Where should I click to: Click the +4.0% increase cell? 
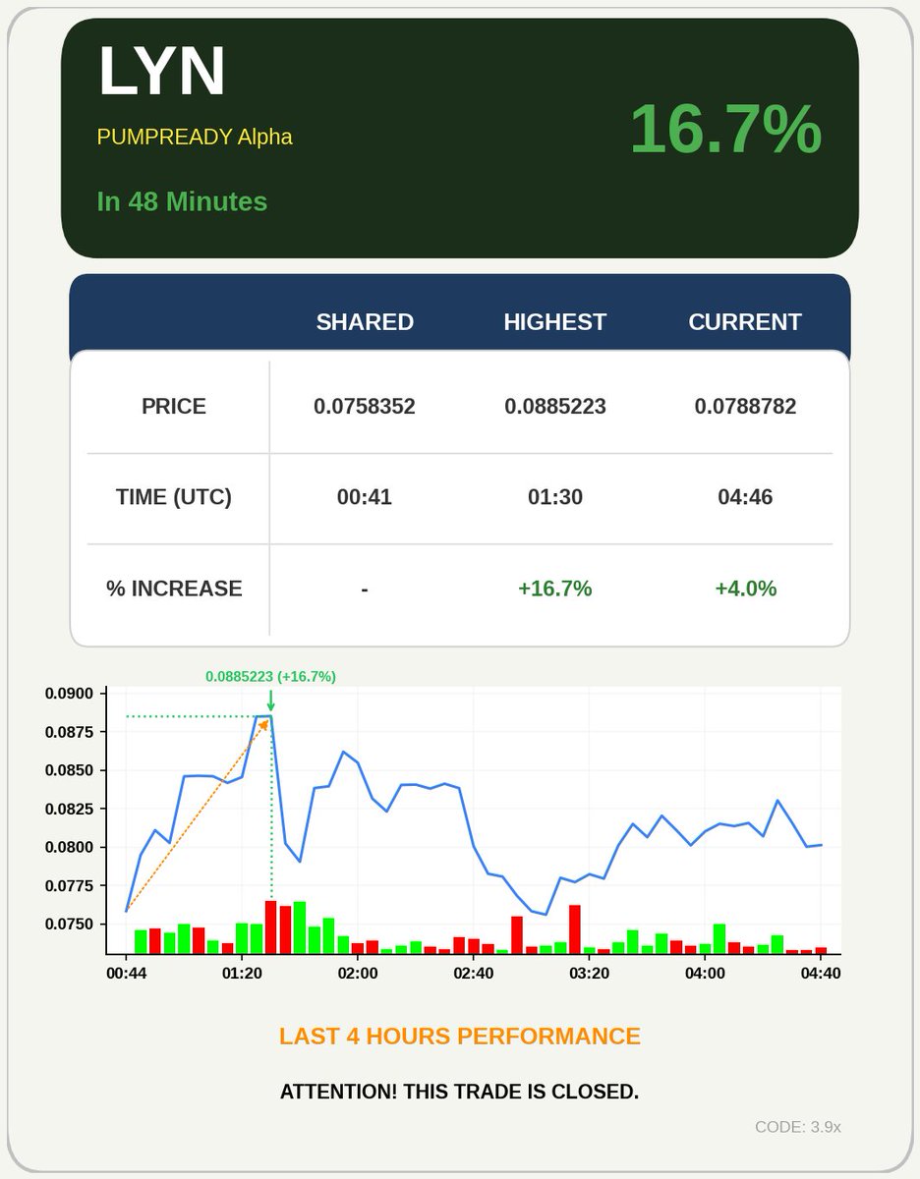click(x=745, y=589)
